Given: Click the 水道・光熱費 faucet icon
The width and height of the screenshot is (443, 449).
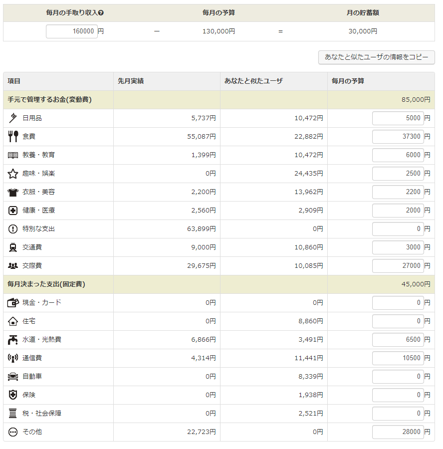Looking at the screenshot, I should [x=11, y=339].
